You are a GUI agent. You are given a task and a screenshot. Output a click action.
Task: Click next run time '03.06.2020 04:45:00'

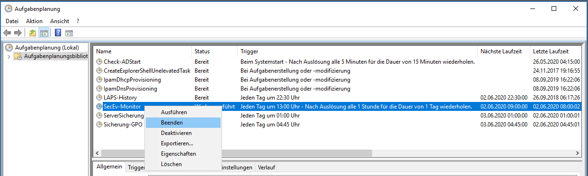[504, 125]
